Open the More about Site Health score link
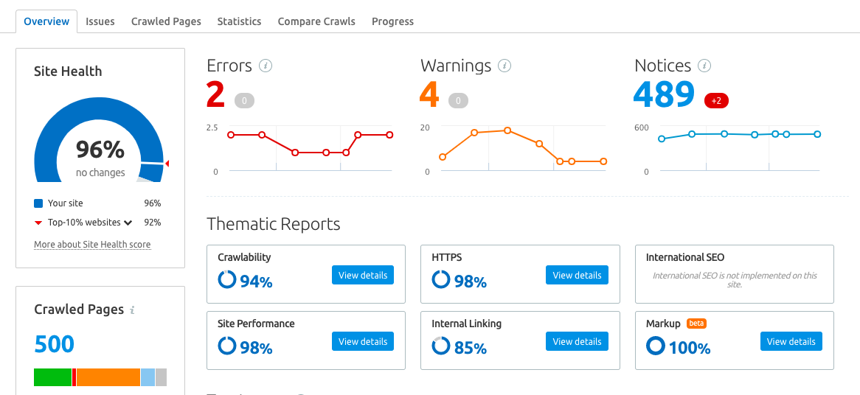Screen dimensions: 860x395 tap(92, 245)
